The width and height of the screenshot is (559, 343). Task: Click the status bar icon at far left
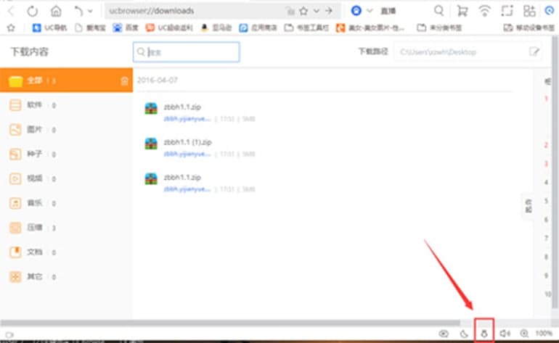[9, 335]
